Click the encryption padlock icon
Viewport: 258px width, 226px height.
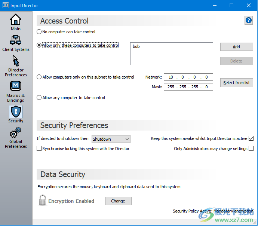click(43, 200)
